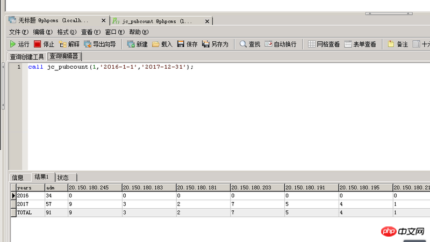The width and height of the screenshot is (430, 242).
Task: Click column header 20.150.180.245
Action: point(95,187)
